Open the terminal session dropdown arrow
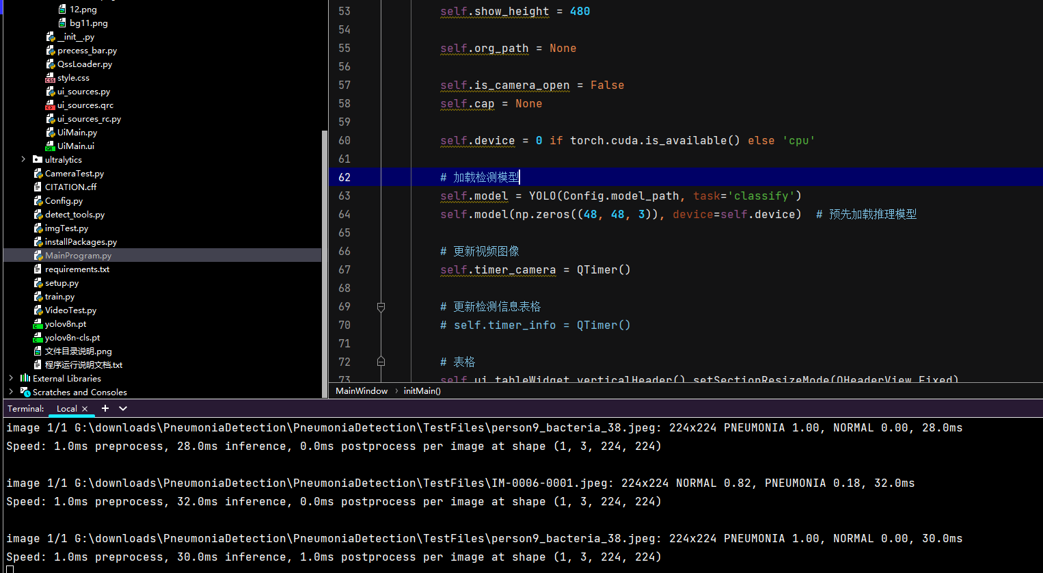 click(123, 408)
